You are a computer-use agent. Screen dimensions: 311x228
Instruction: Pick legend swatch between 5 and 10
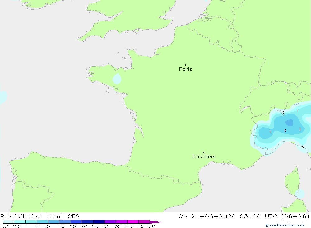click(x=54, y=222)
